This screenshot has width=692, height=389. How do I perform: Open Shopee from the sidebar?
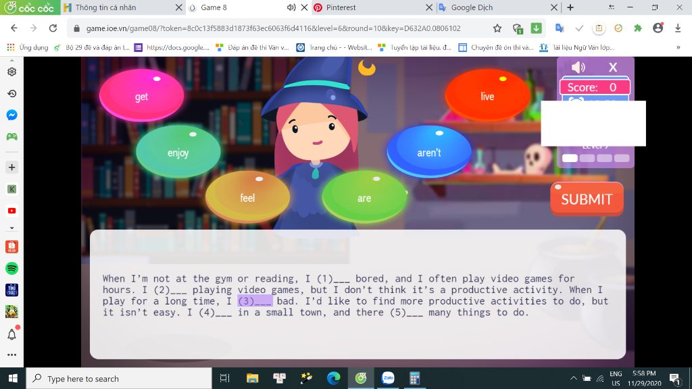(x=12, y=247)
